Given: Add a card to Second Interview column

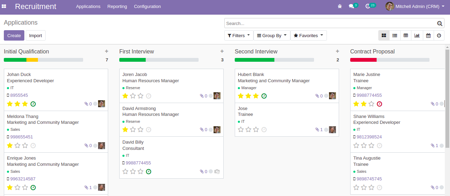Looking at the screenshot, I should tap(337, 51).
